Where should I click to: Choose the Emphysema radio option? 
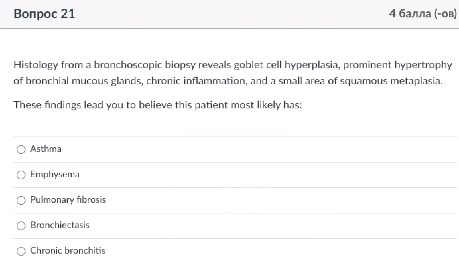(21, 175)
